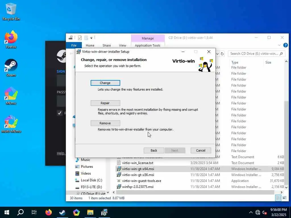Image resolution: width=291 pixels, height=218 pixels.
Task: Click Remove to uninstall Virtio-win-driver-installer
Action: [x=105, y=123]
